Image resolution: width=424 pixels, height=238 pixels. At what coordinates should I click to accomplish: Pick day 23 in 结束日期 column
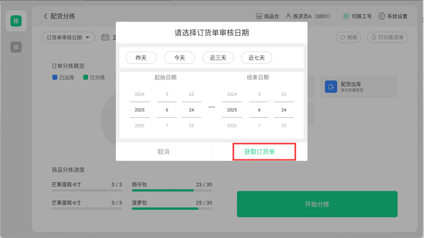pyautogui.click(x=284, y=94)
